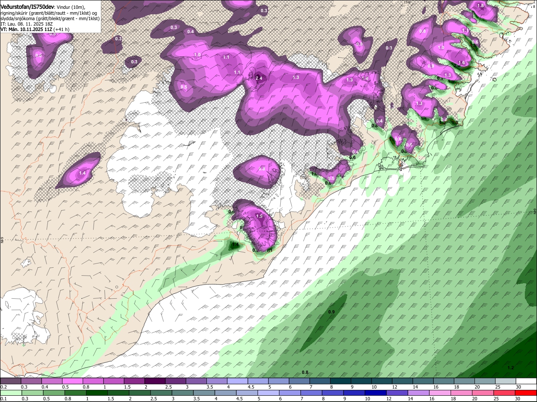
Task: Click the 1.8 value label on map
Action: pos(481,6)
